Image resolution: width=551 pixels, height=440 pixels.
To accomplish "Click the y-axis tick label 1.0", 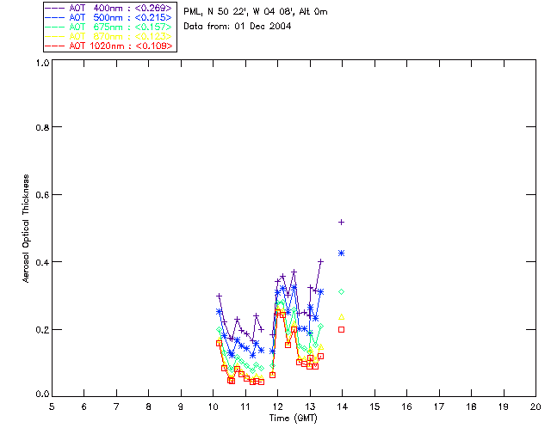I will [42, 63].
